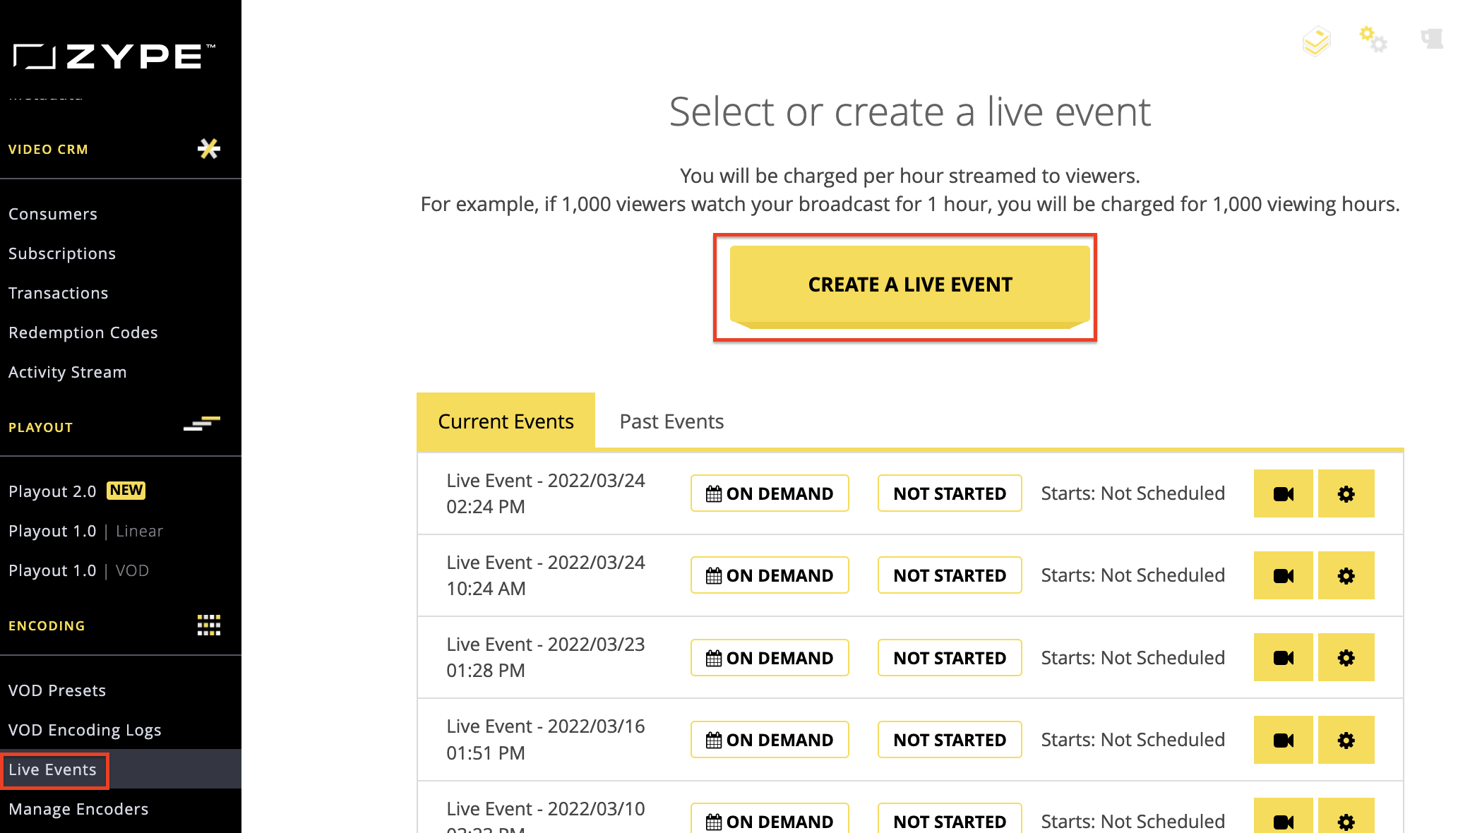
Task: Click camera icon for 2022/03/23 event
Action: click(x=1283, y=657)
